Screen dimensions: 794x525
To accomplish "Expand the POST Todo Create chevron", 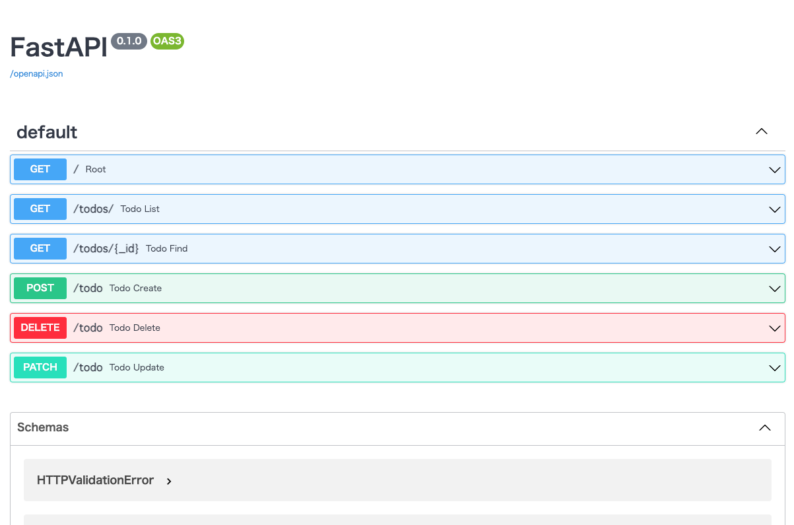I will tap(775, 289).
